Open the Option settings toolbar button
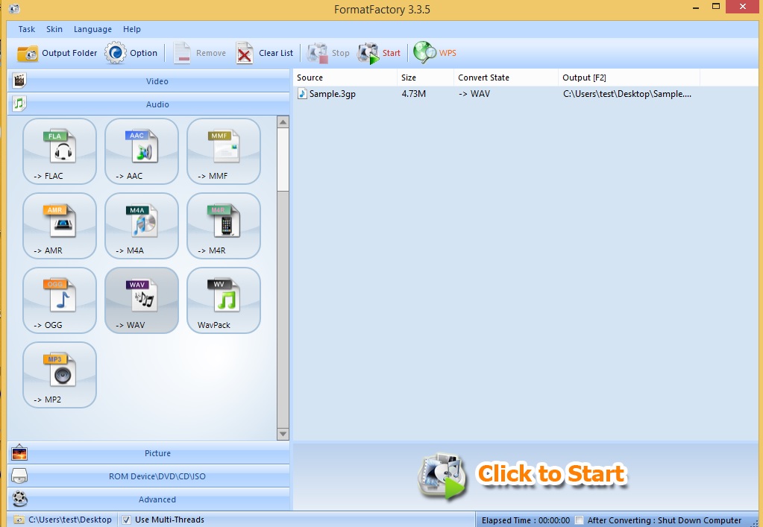The width and height of the screenshot is (763, 527). (x=131, y=53)
